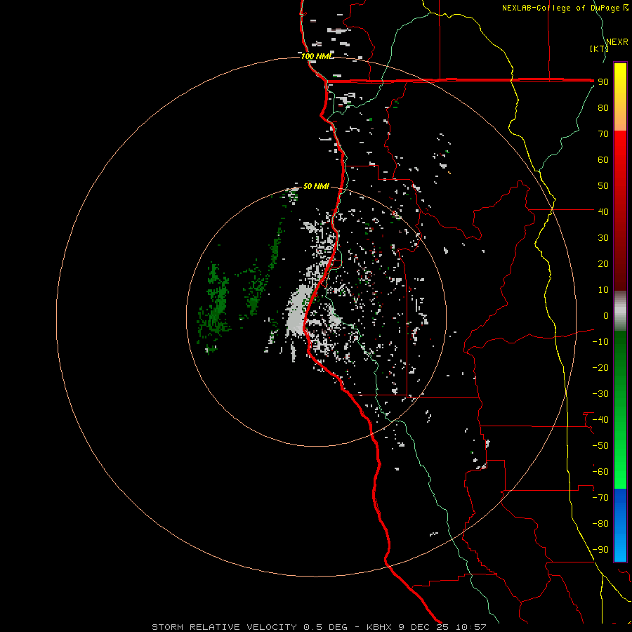Viewport: 632px width, 632px height.
Task: Click the -10 value on velocity scale
Action: pyautogui.click(x=600, y=342)
